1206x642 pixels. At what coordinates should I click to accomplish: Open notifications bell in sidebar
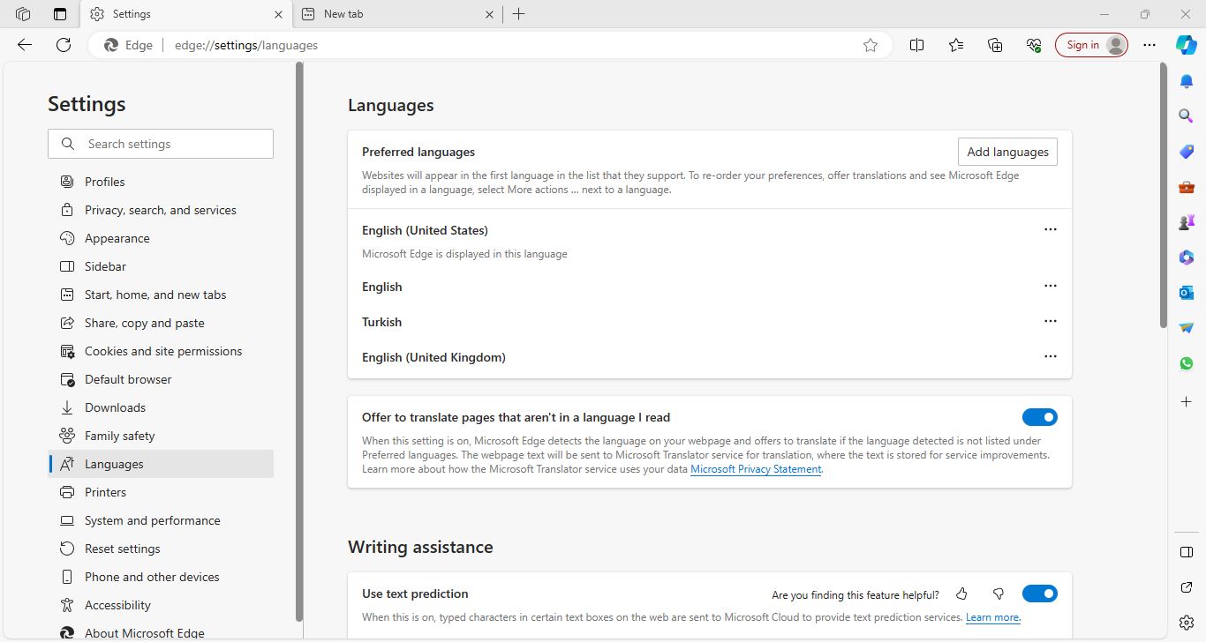(1187, 81)
